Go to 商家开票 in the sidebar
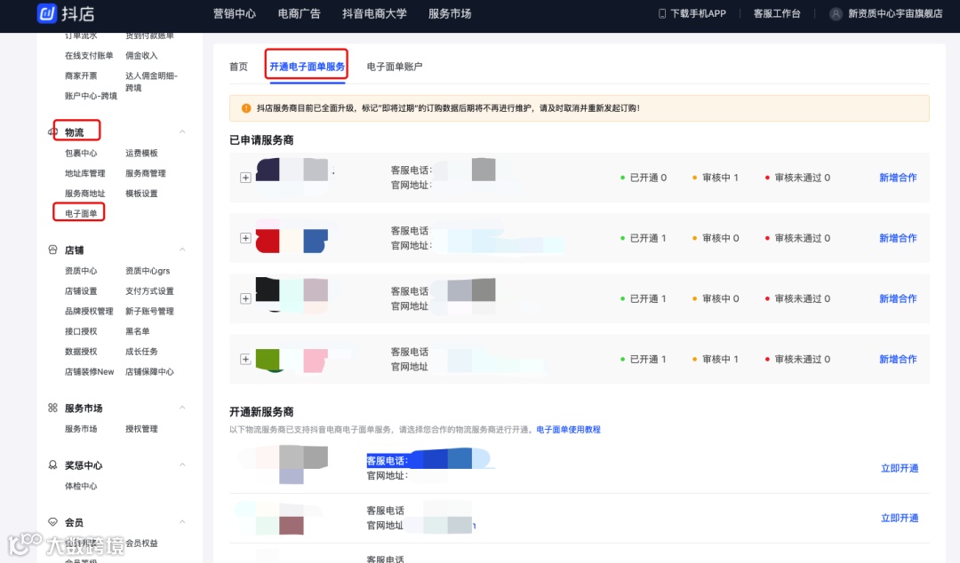This screenshot has width=960, height=563. tap(81, 75)
